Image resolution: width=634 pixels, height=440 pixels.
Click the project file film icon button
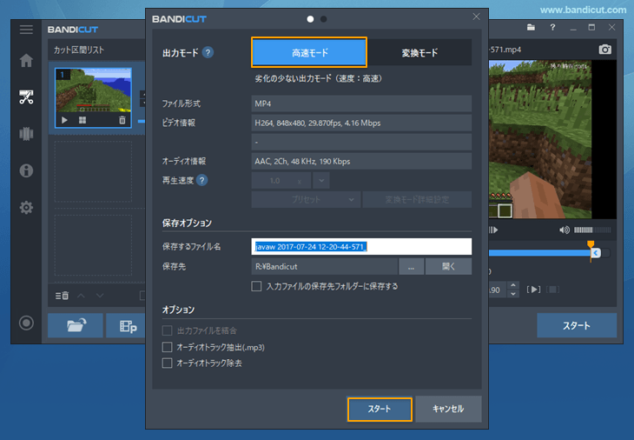pos(126,325)
